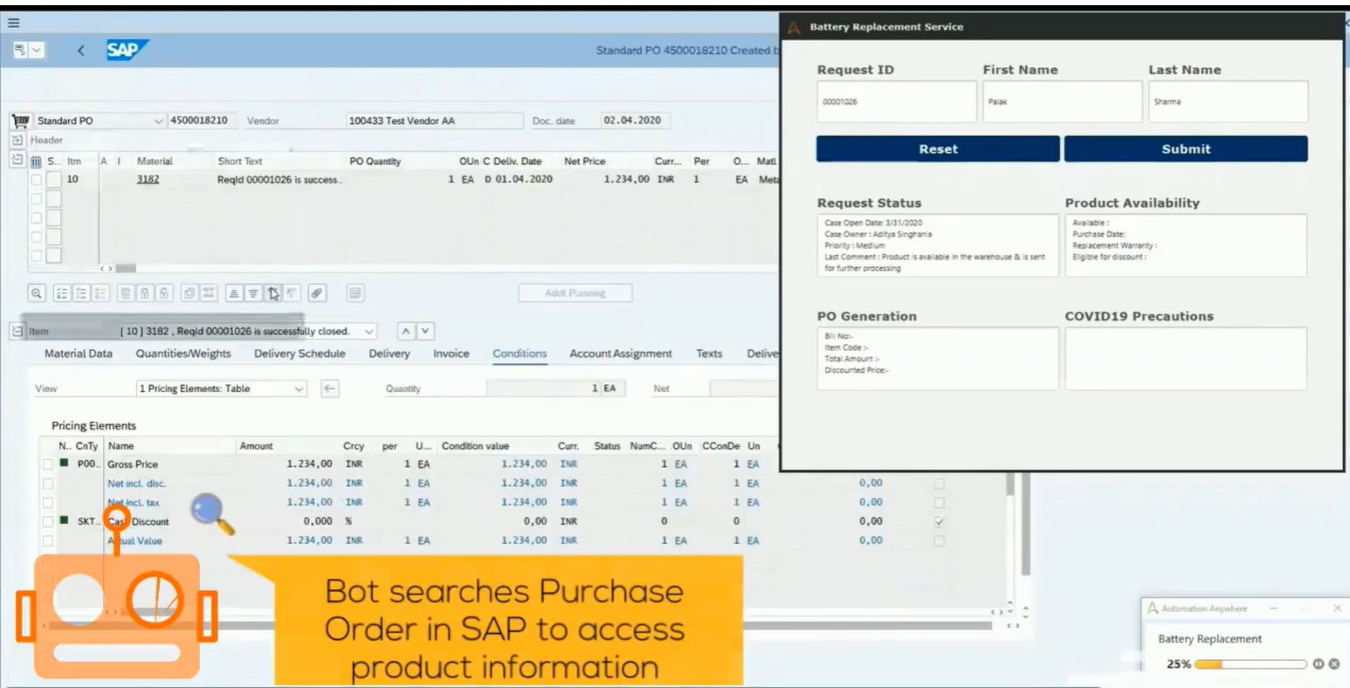Click the Addl Planning button
The height and width of the screenshot is (688, 1350).
[575, 293]
